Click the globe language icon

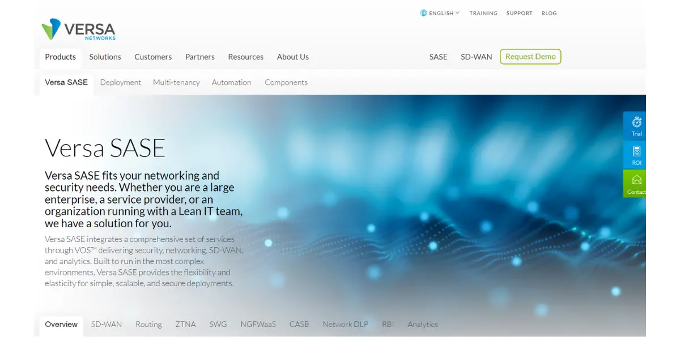[423, 13]
